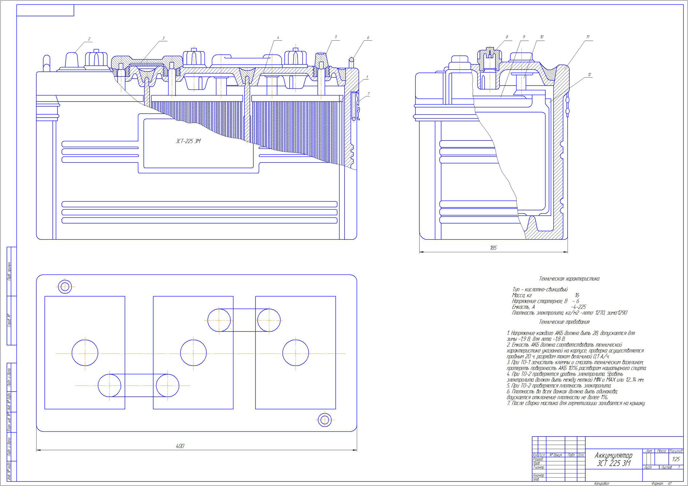Image resolution: width=688 pixels, height=486 pixels.
Task: Click callout number 5 in the front view
Action: click(336, 37)
